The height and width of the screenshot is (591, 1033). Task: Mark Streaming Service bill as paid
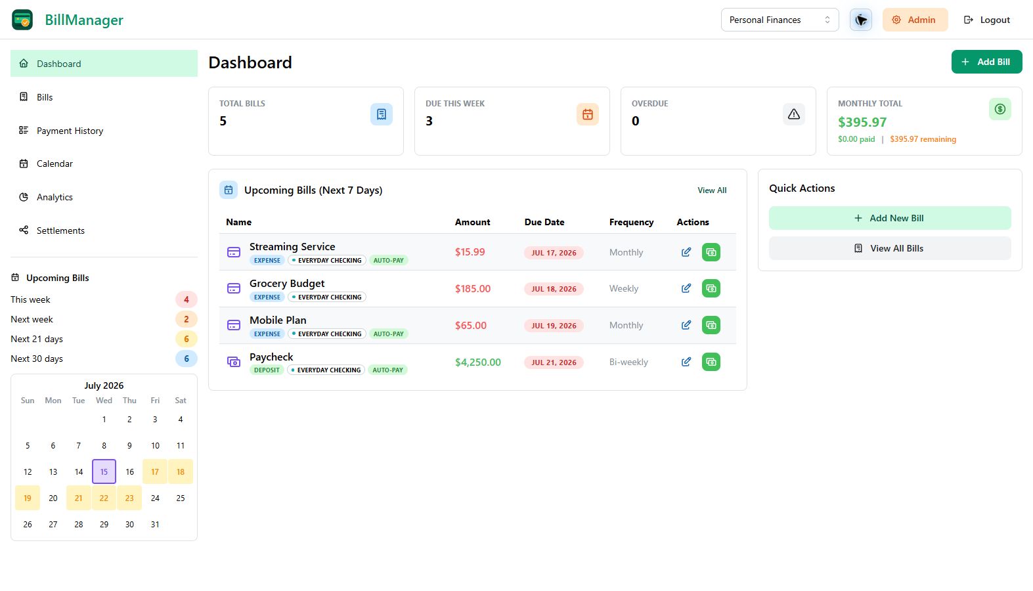pos(711,252)
